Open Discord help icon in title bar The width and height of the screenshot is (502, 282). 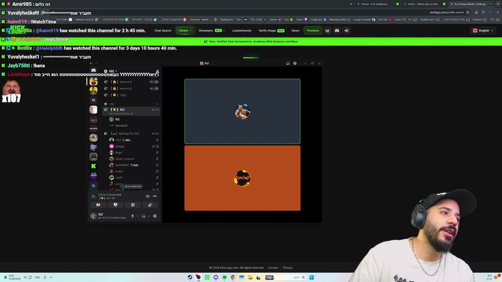[295, 63]
